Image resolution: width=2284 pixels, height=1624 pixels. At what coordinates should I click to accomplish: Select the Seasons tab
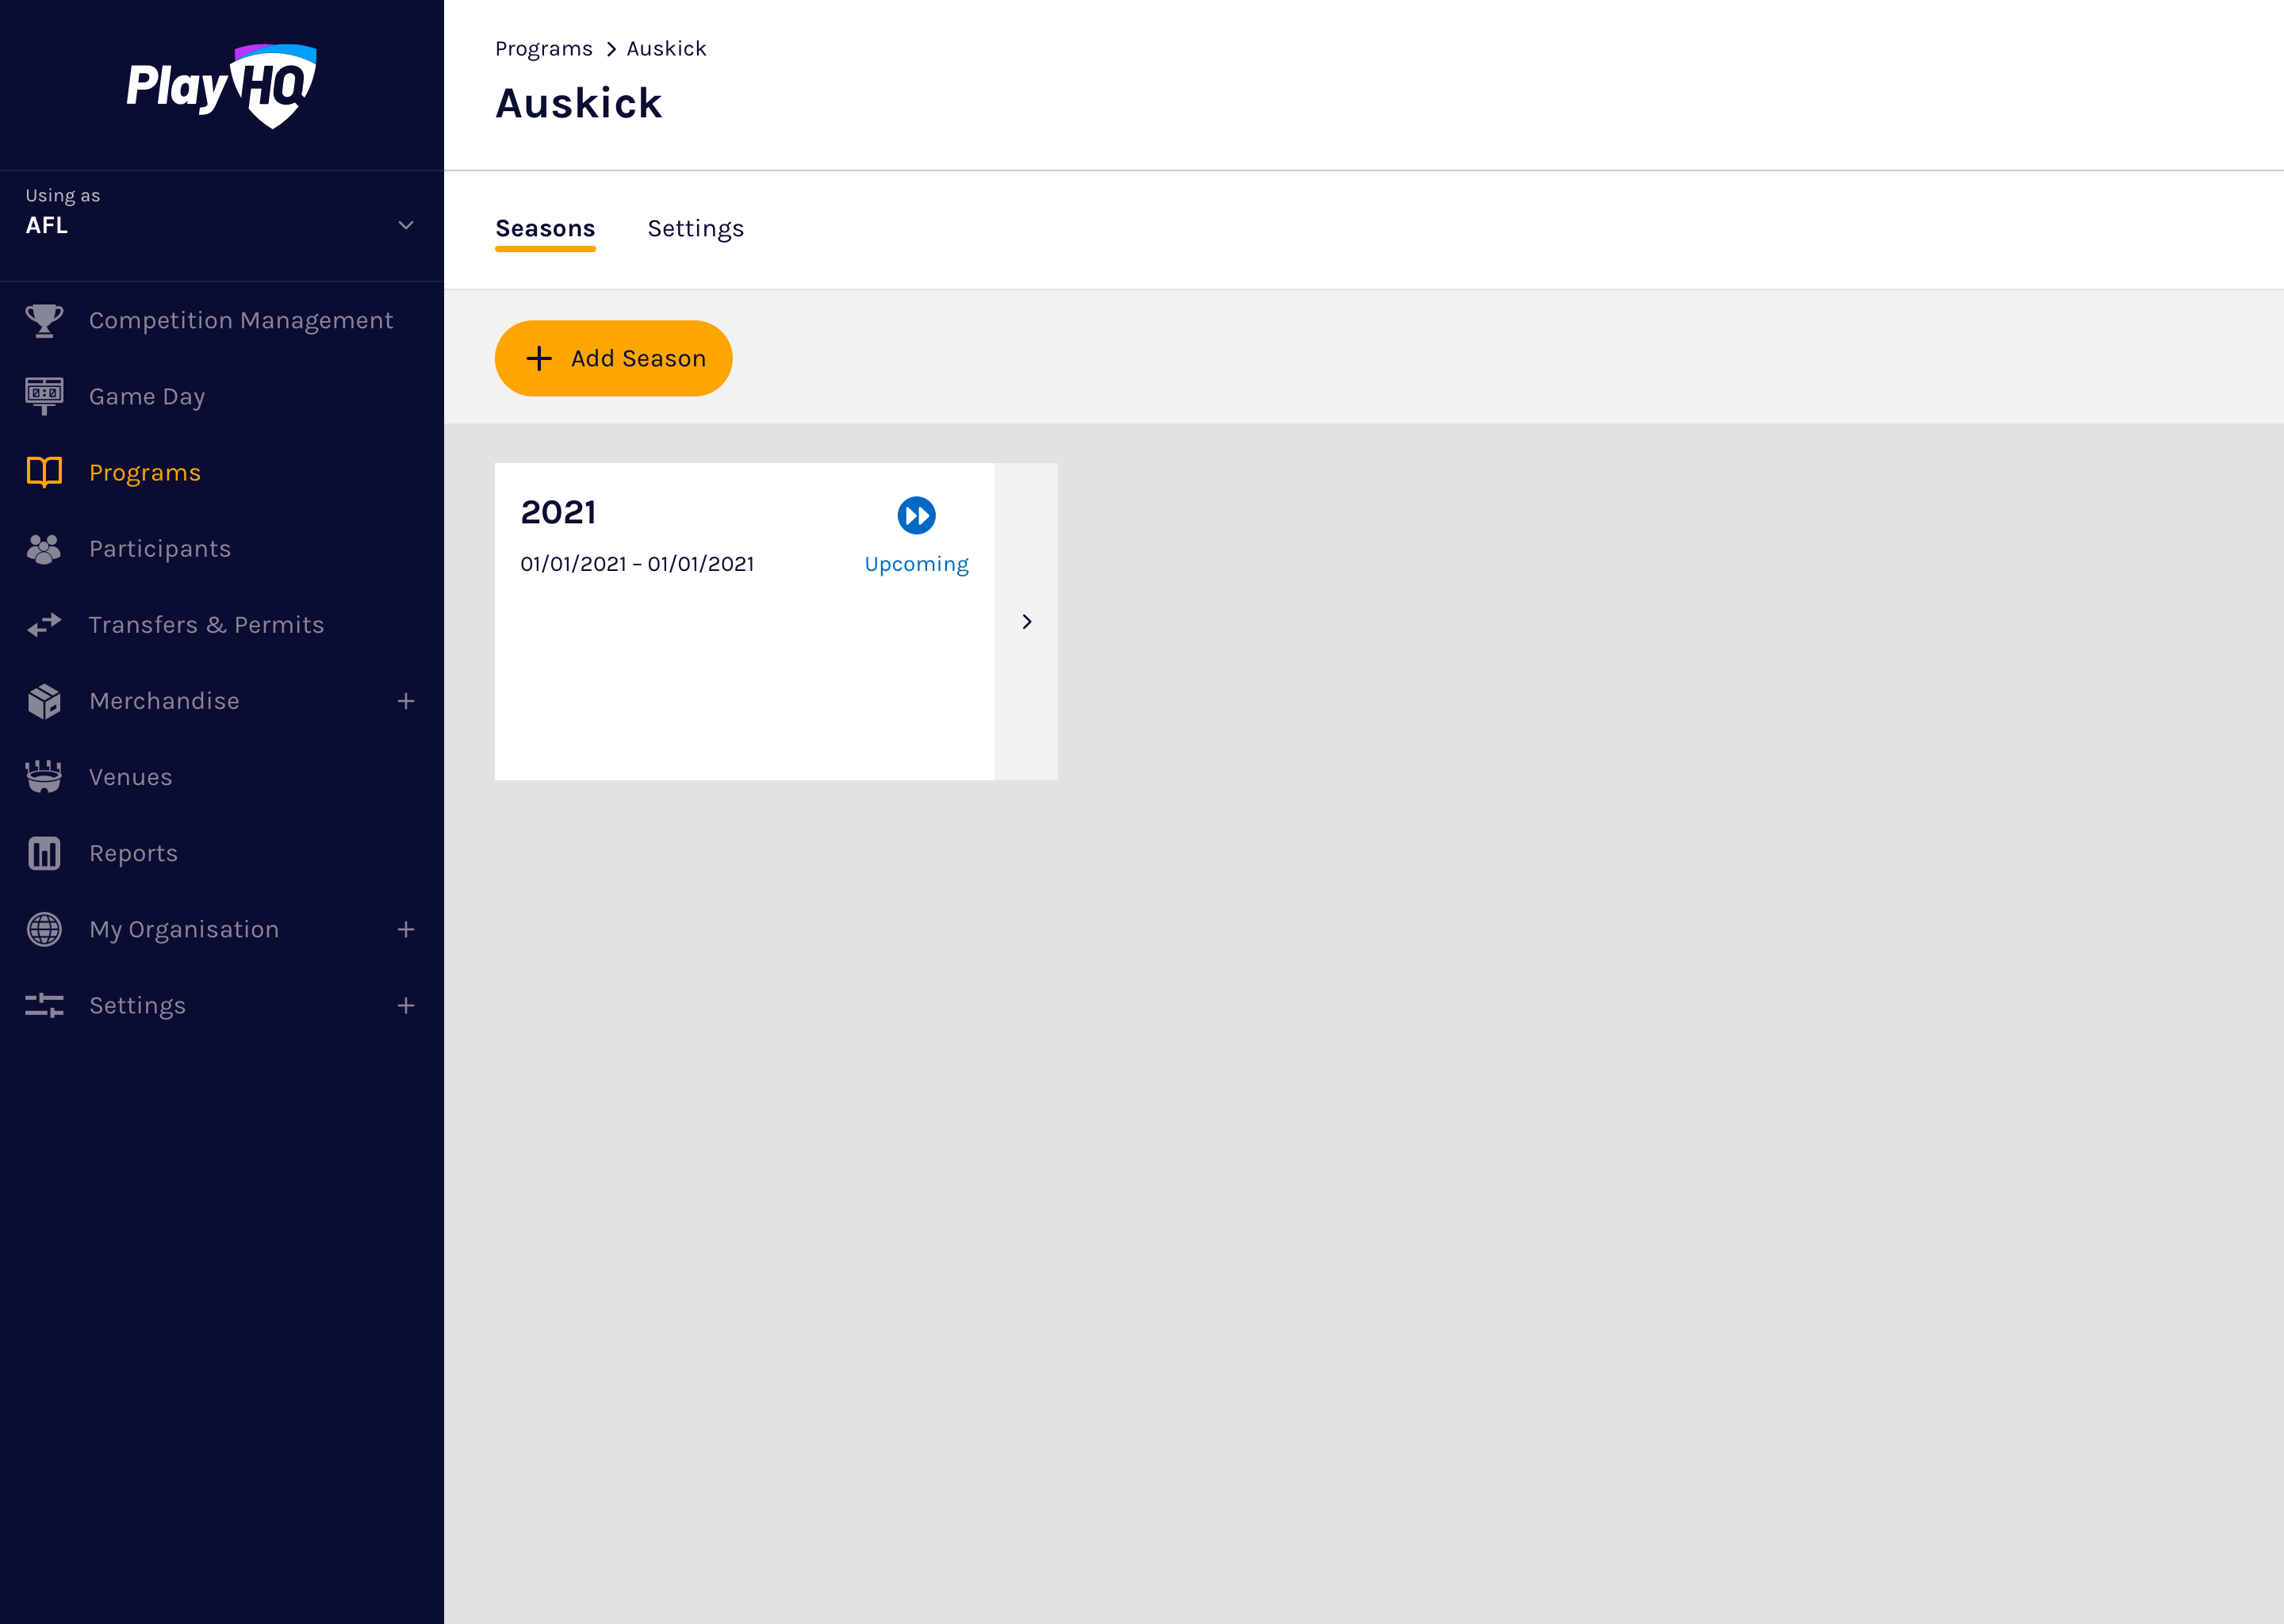click(545, 228)
